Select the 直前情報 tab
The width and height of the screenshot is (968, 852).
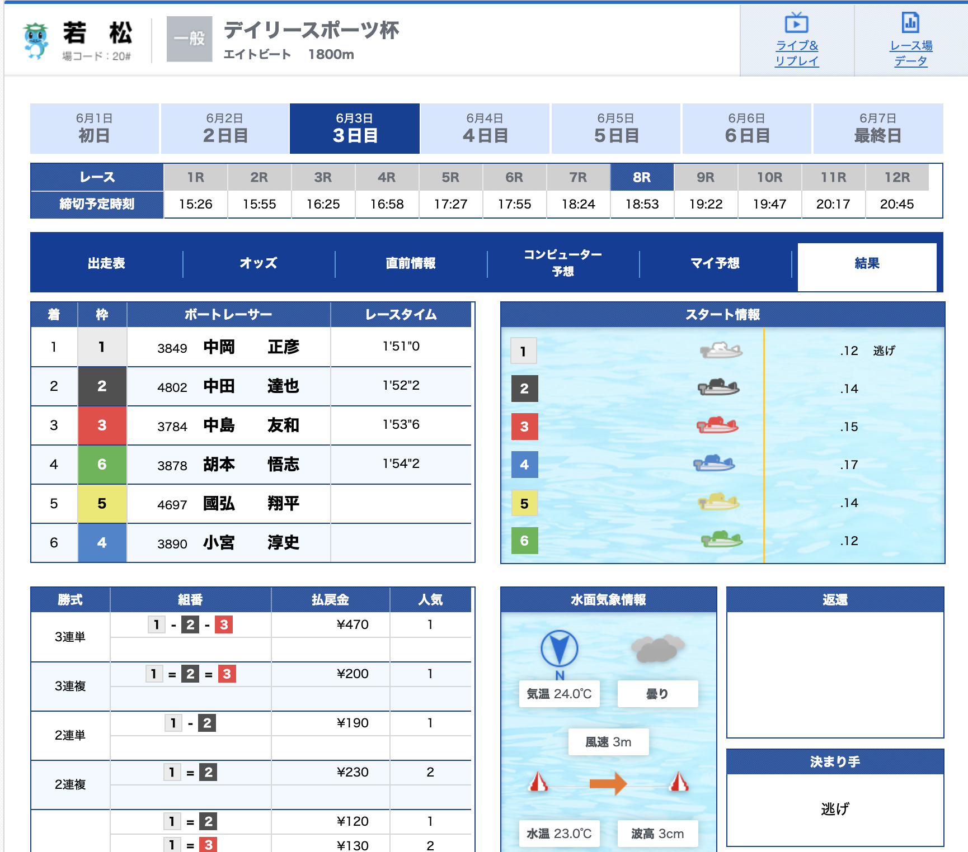(411, 263)
